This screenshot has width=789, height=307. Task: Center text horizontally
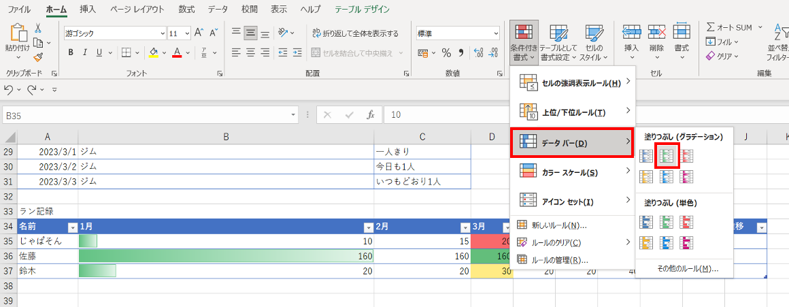pyautogui.click(x=250, y=52)
